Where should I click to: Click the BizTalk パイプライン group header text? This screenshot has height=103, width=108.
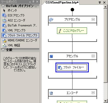click(x=21, y=6)
